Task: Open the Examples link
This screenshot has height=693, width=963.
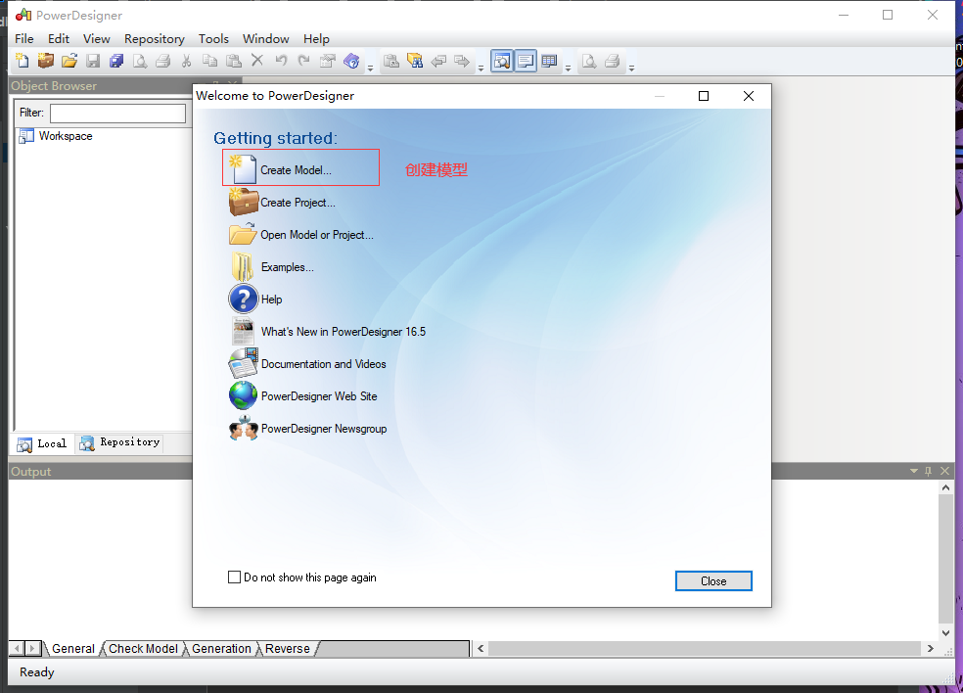Action: [288, 267]
